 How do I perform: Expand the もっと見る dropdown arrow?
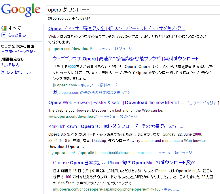[4, 35]
